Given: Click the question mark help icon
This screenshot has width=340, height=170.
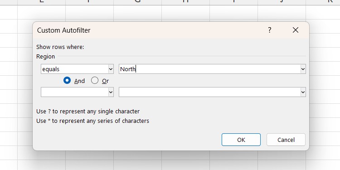Looking at the screenshot, I should [269, 30].
